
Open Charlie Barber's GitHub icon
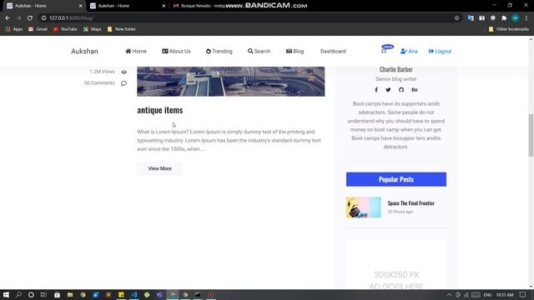pos(401,90)
